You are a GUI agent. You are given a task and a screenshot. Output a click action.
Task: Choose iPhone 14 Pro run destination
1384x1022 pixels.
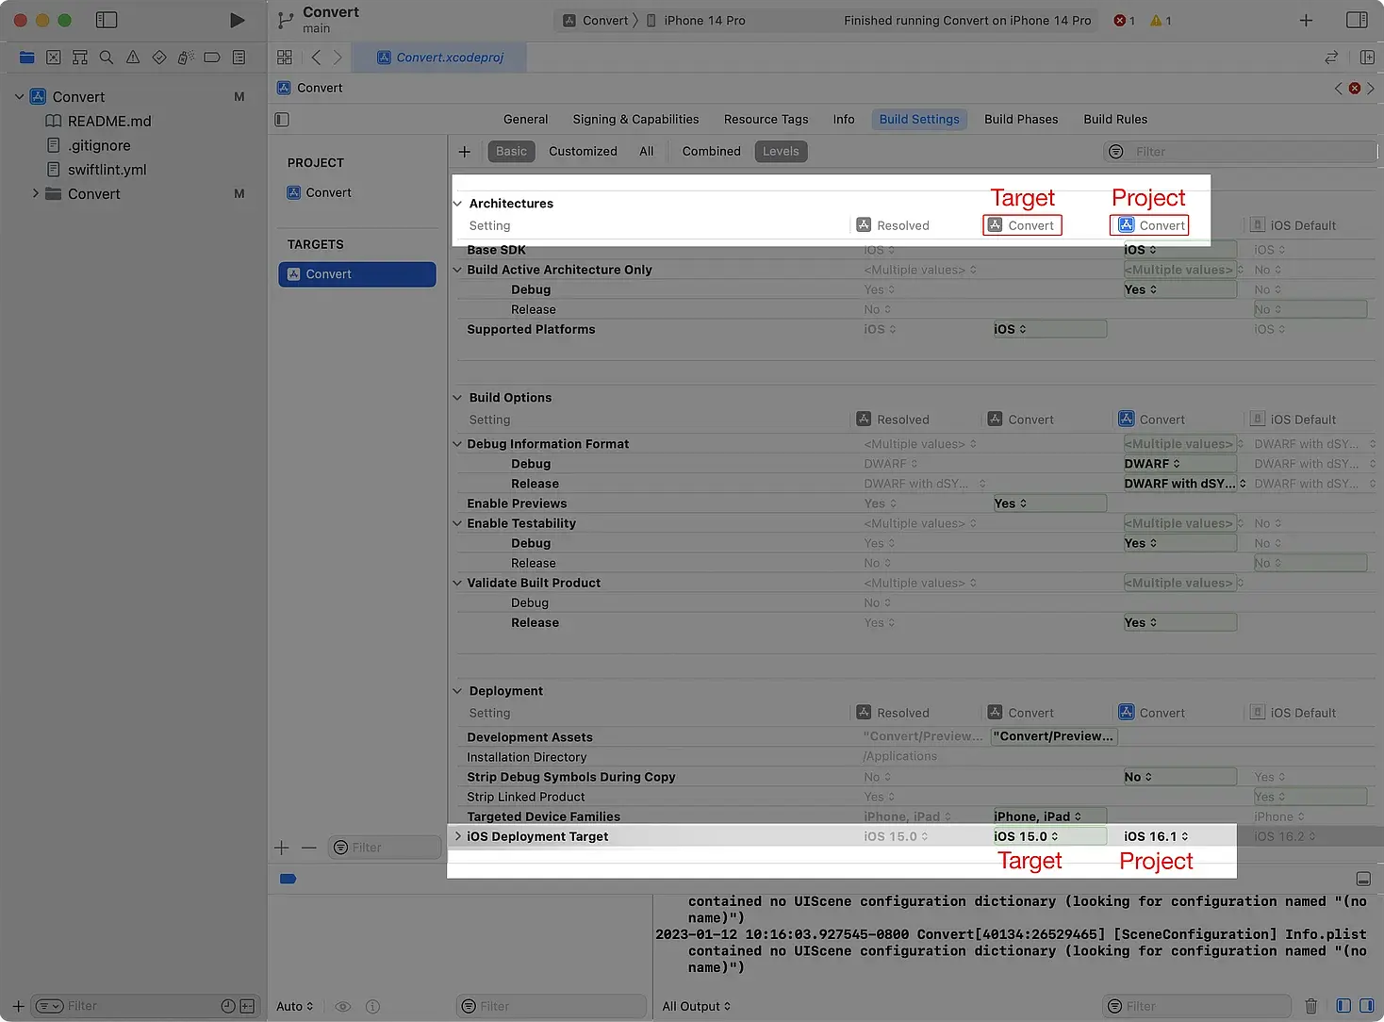pos(696,21)
